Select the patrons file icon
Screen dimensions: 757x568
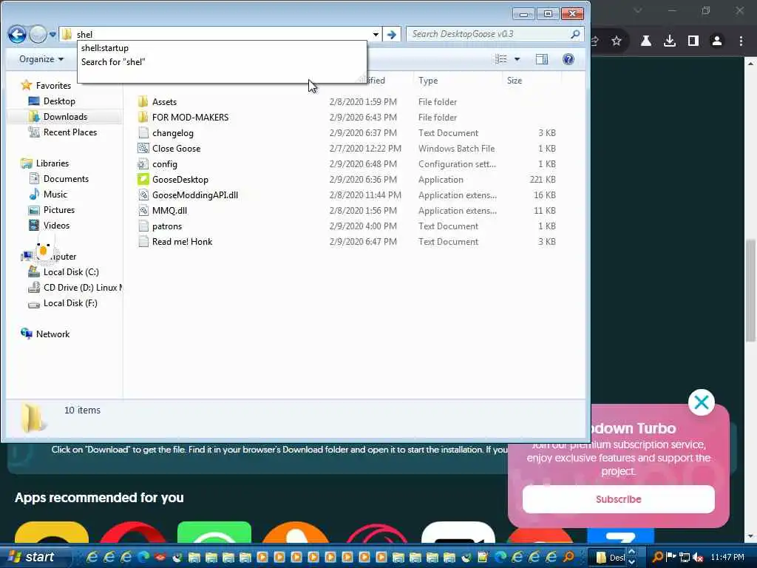point(143,226)
